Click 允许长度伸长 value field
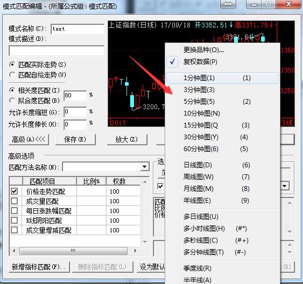Screen dimensions: 303x284 click(75, 125)
